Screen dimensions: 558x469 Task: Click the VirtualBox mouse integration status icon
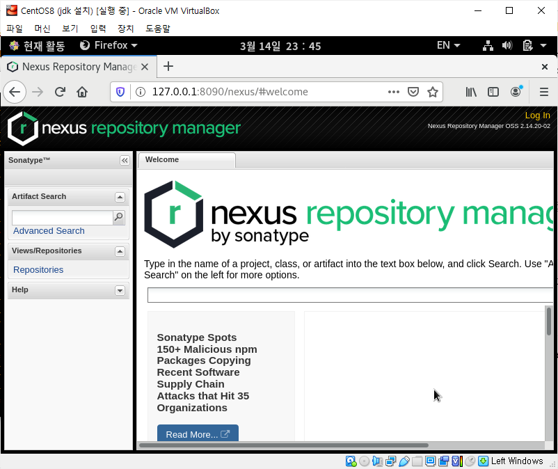pyautogui.click(x=470, y=461)
